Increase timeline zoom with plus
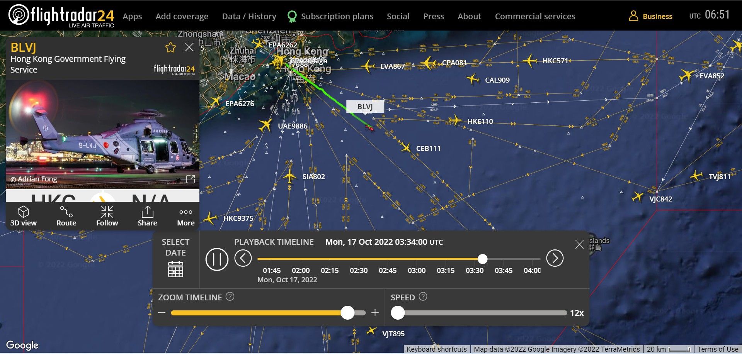 click(x=375, y=313)
